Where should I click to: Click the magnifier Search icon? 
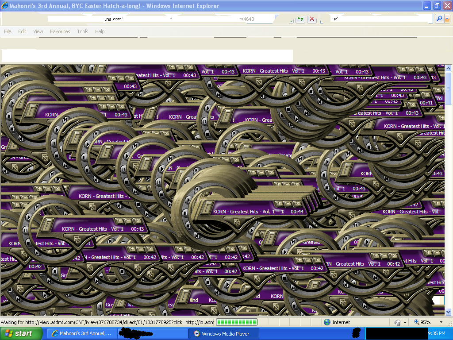(x=439, y=19)
